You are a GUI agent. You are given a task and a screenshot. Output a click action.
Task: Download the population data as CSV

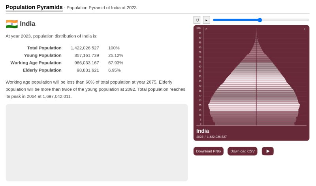[x=243, y=151]
